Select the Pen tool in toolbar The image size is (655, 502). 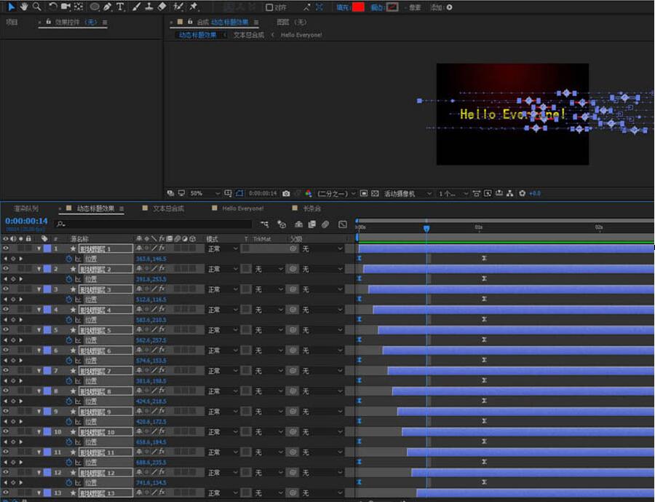108,7
